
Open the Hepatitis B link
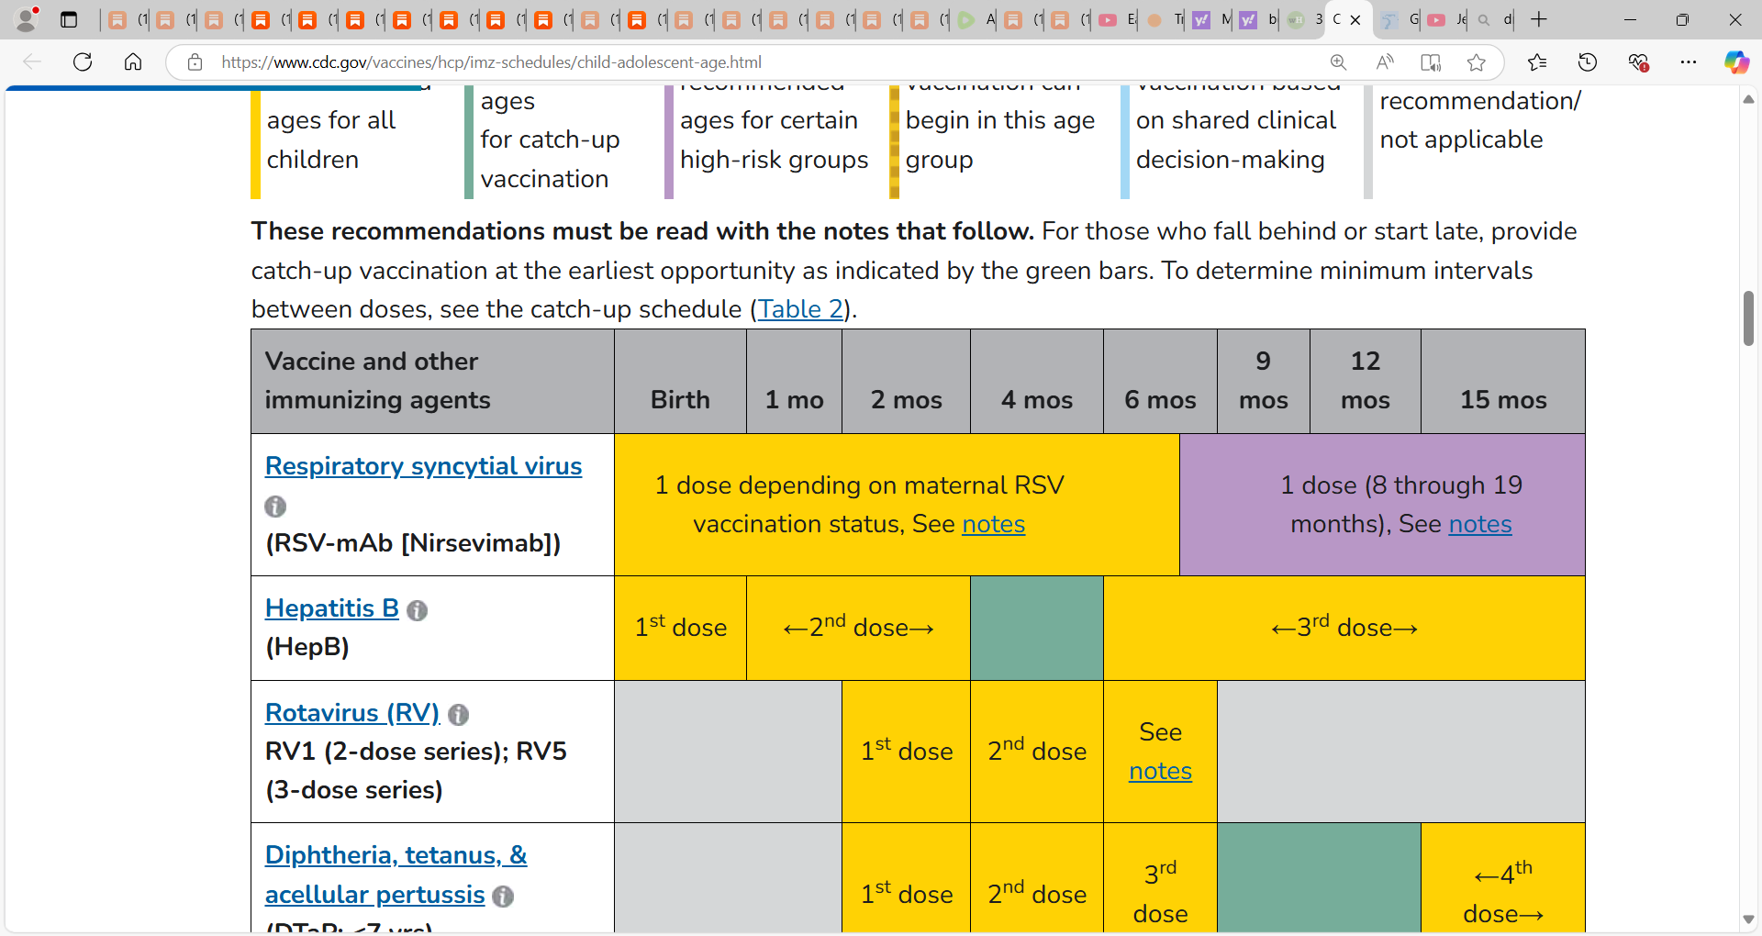click(x=332, y=608)
